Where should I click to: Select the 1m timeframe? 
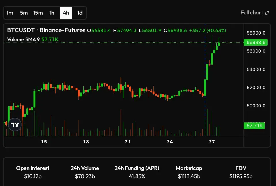(10, 13)
